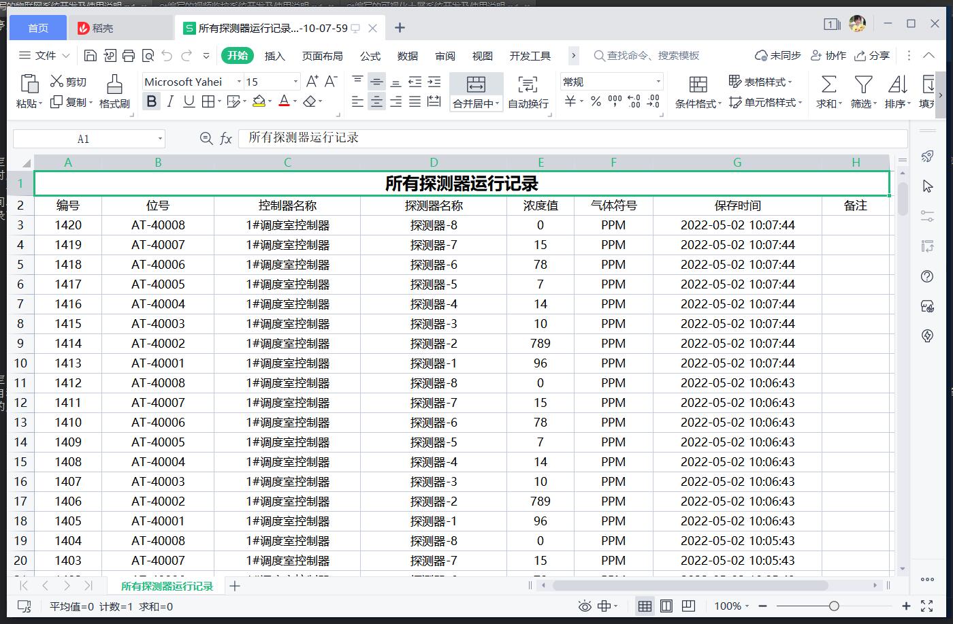
Task: Open the 插入 (Insert) ribbon tab
Action: tap(274, 56)
